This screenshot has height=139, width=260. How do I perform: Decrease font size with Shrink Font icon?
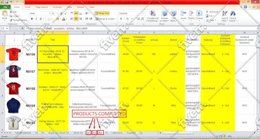pyautogui.click(x=65, y=13)
